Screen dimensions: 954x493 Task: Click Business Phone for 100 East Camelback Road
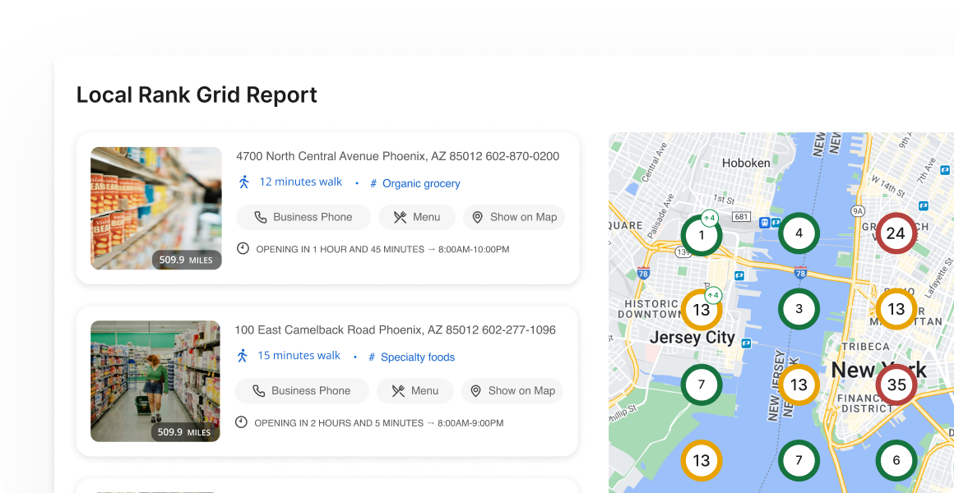302,391
